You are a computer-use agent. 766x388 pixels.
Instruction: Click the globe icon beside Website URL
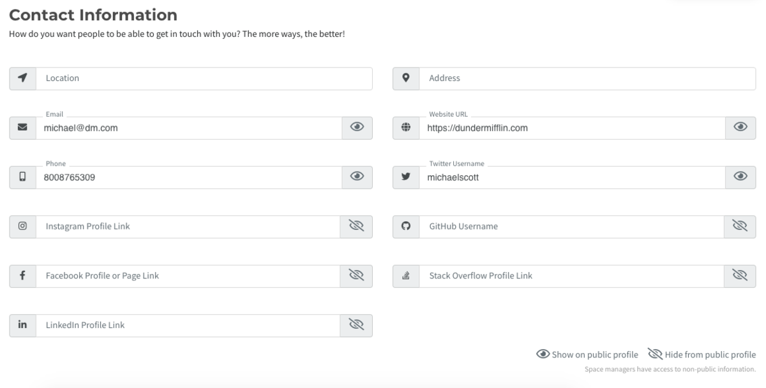pyautogui.click(x=405, y=127)
